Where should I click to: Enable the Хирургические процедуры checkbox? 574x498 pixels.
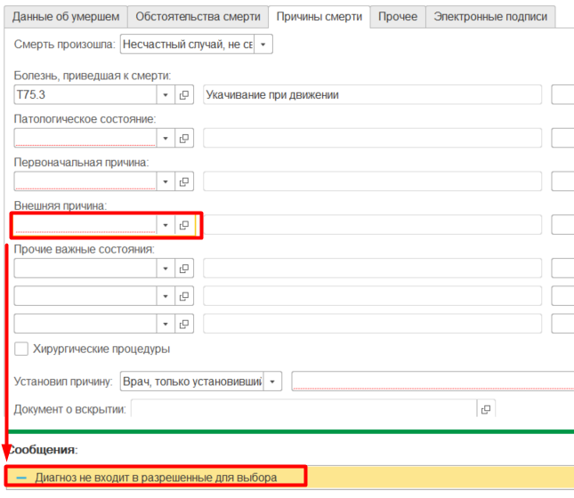pyautogui.click(x=22, y=349)
